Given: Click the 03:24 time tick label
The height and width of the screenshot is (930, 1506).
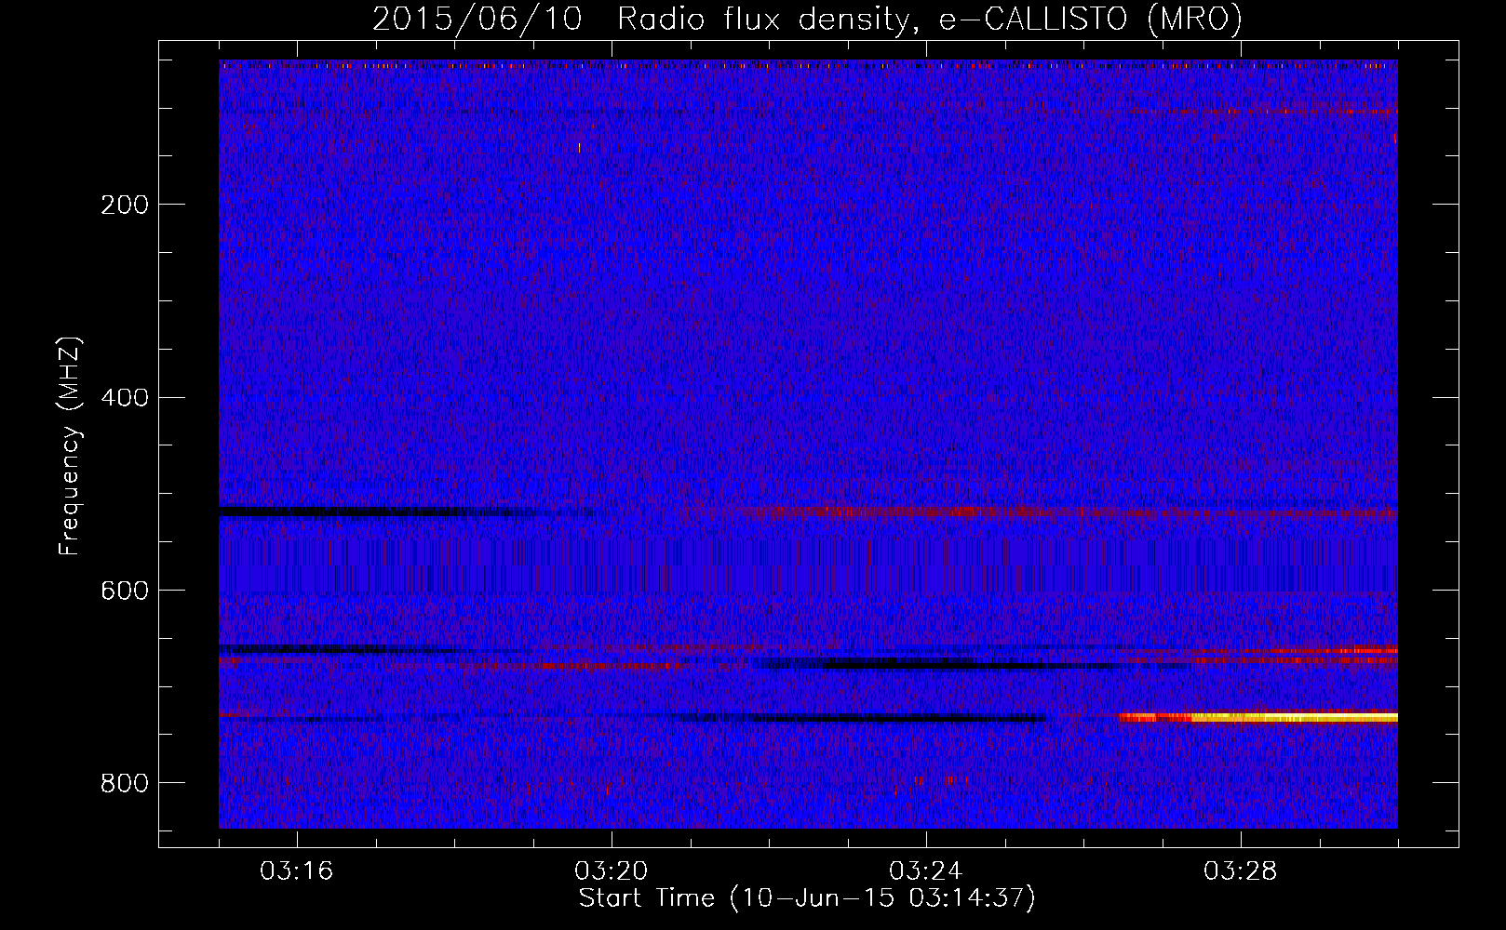Looking at the screenshot, I should click(926, 871).
